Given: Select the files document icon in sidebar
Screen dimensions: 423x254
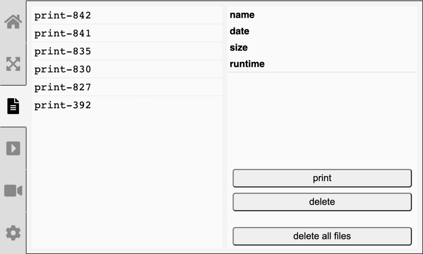Looking at the screenshot, I should click(x=13, y=106).
